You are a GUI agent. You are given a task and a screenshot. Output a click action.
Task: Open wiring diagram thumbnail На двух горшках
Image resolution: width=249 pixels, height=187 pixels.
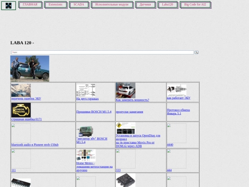(86, 90)
